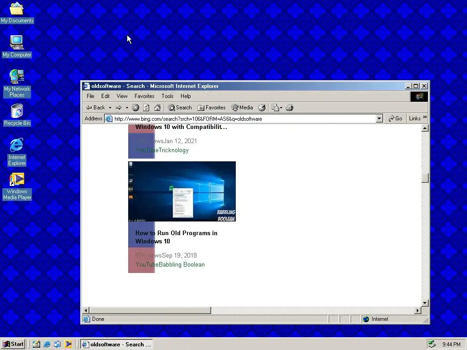Viewport: 467px width, 350px height.
Task: Launch Outlook Express from quick launch
Action: point(57,345)
